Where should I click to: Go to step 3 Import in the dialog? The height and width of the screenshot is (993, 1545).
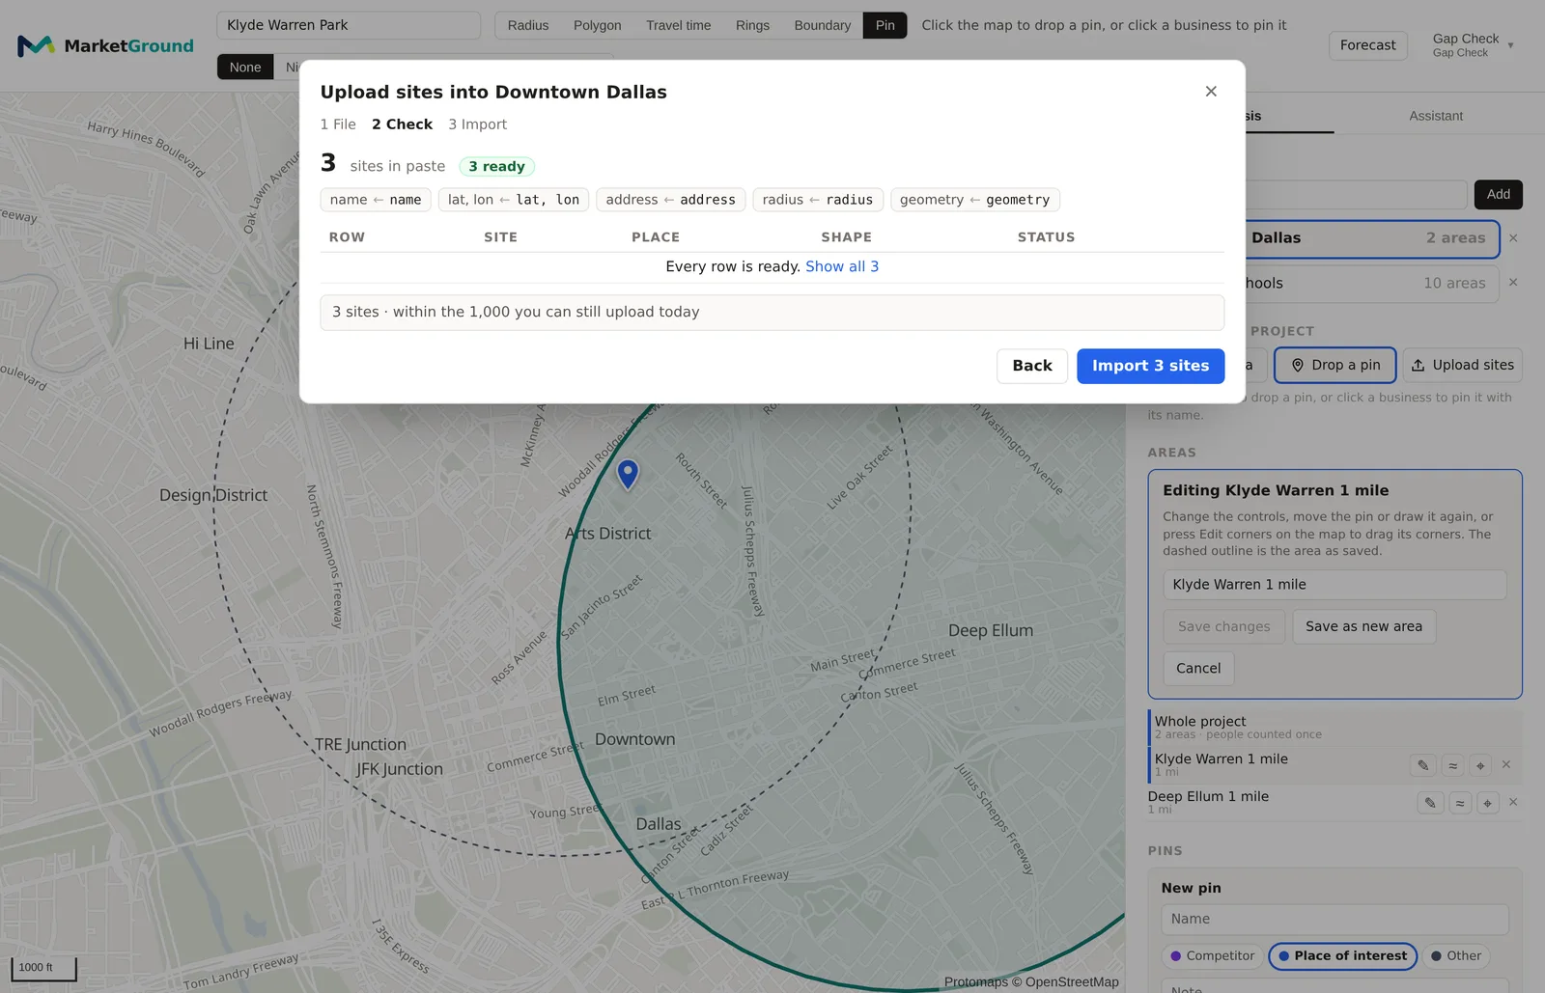[477, 124]
